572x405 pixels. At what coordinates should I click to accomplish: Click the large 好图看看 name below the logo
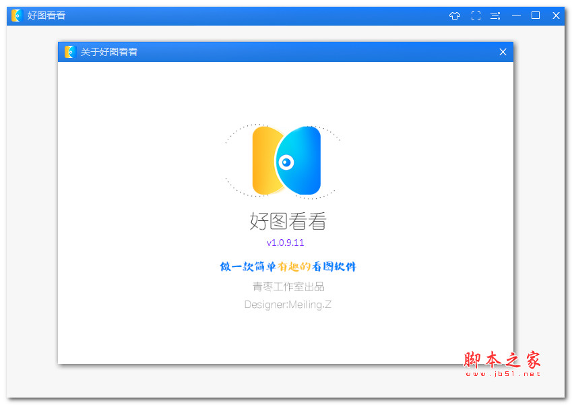[288, 221]
